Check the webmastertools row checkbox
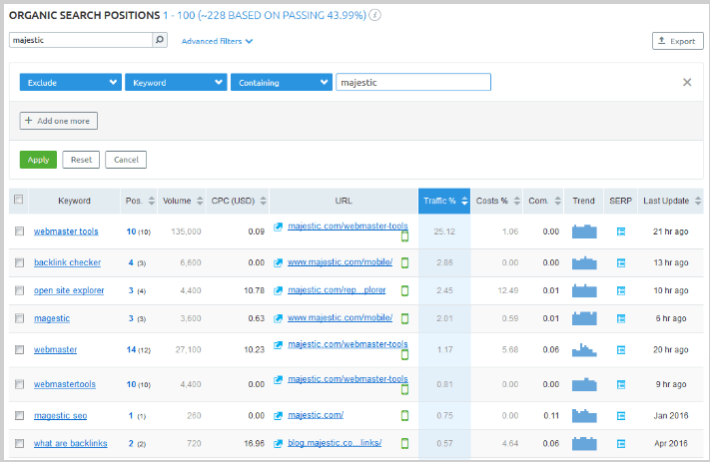The image size is (710, 462). pos(19,384)
